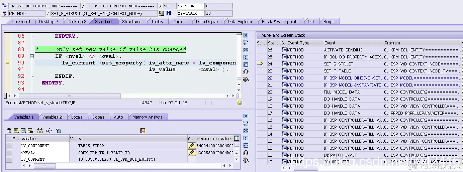This screenshot has width=463, height=172.
Task: Open variables tool settings wrench icon
Action: [x=246, y=160]
